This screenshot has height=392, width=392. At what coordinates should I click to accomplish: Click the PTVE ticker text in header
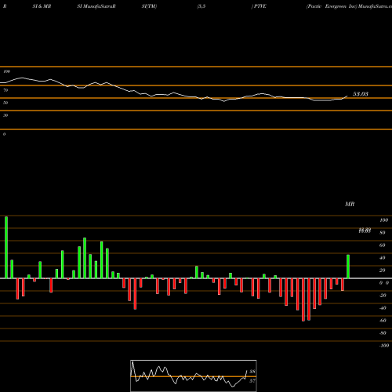(260, 6)
